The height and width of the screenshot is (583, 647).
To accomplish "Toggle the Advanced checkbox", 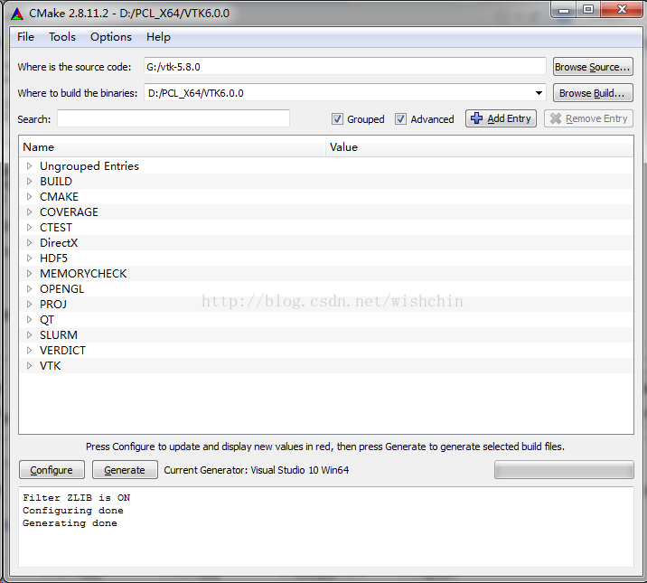I will pos(400,118).
